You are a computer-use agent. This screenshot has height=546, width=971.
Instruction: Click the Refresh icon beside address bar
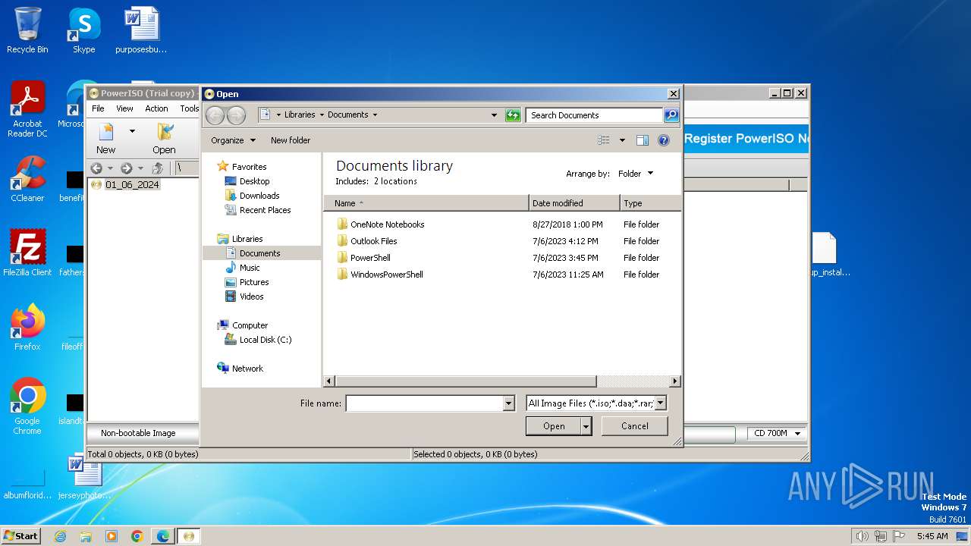click(514, 115)
